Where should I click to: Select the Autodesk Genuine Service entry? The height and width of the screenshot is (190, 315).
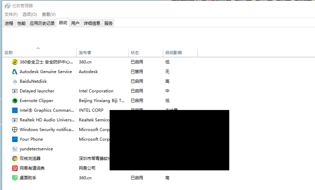click(46, 72)
